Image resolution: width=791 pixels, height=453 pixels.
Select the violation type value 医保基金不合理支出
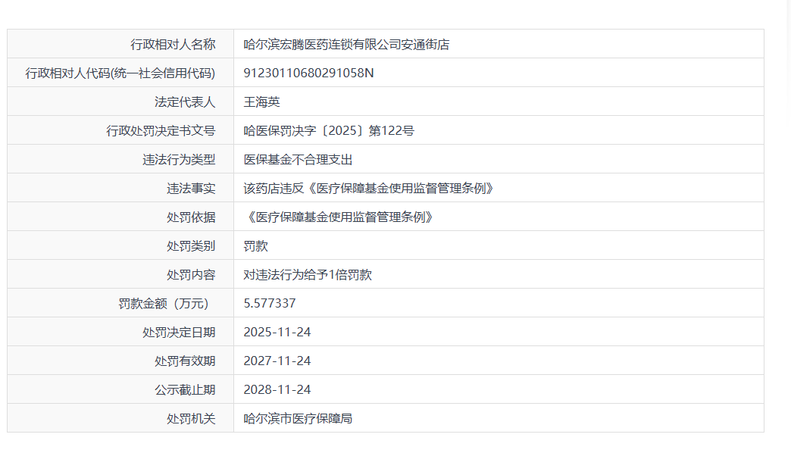298,160
